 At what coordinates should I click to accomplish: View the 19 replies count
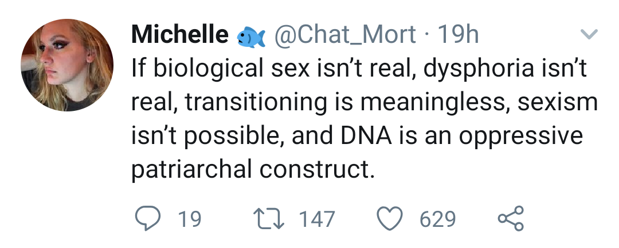point(190,219)
